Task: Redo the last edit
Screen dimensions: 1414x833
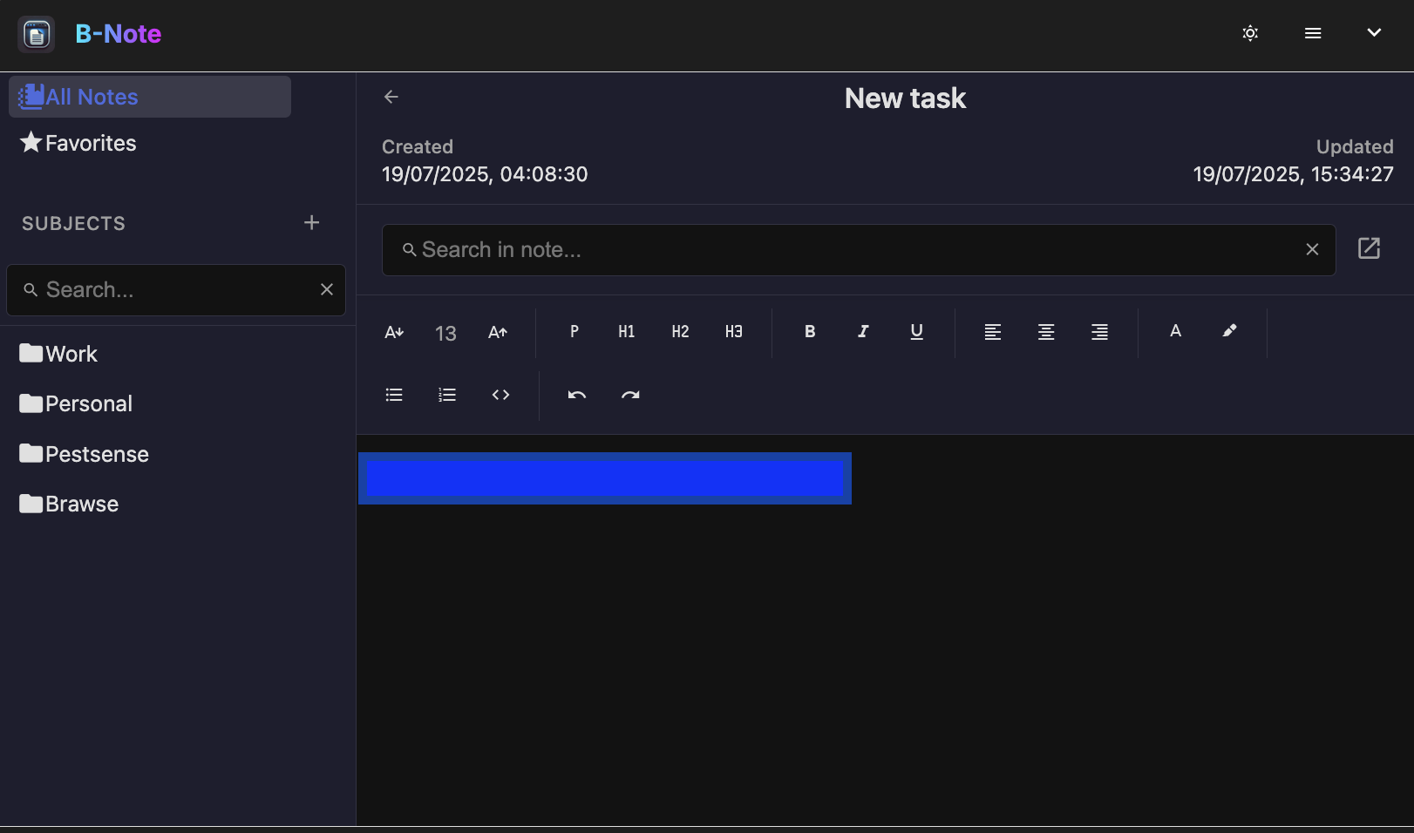Action: coord(630,395)
